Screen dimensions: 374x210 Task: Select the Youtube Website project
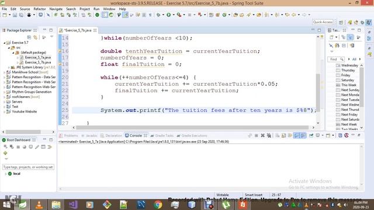coord(24,111)
